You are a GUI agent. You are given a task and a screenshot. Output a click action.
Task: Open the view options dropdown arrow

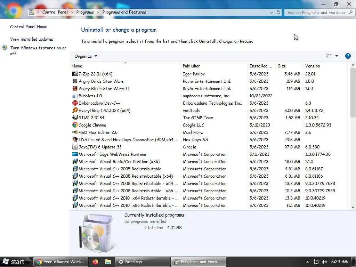pos(337,56)
